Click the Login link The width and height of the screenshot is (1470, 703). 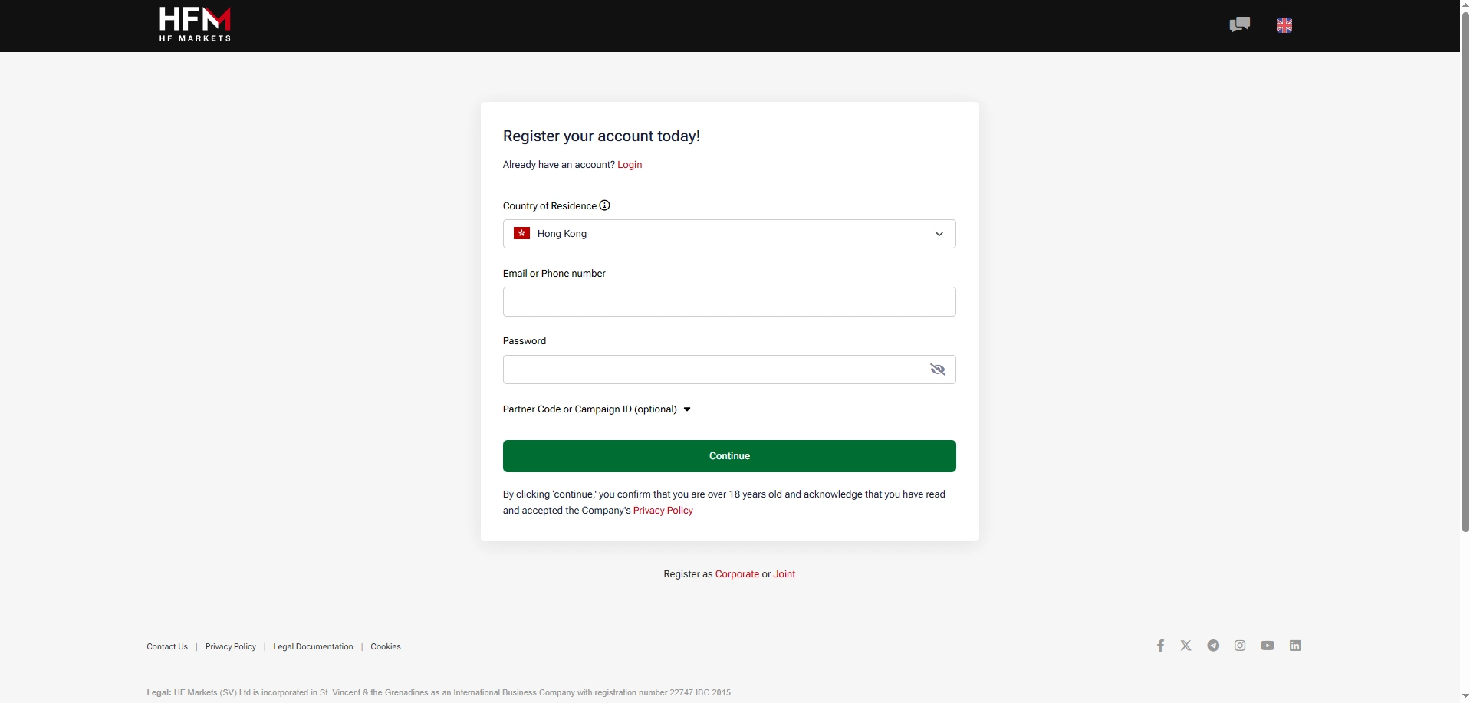(x=629, y=164)
